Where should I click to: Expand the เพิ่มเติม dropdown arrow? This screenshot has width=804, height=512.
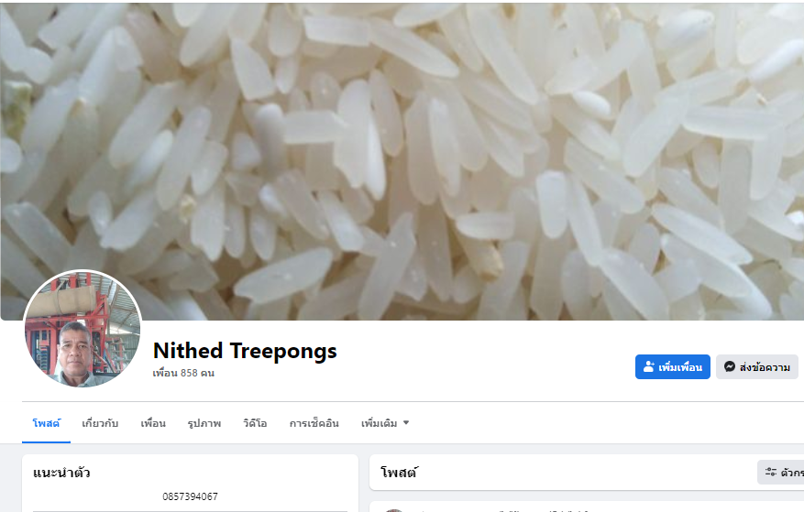[x=406, y=423]
